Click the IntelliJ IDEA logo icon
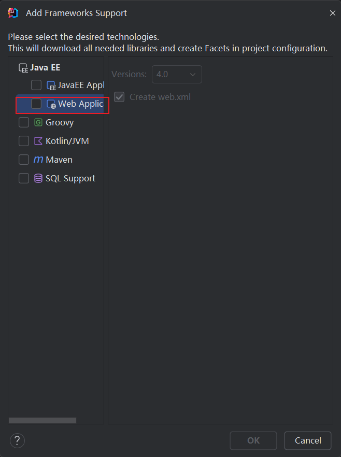 (x=13, y=13)
